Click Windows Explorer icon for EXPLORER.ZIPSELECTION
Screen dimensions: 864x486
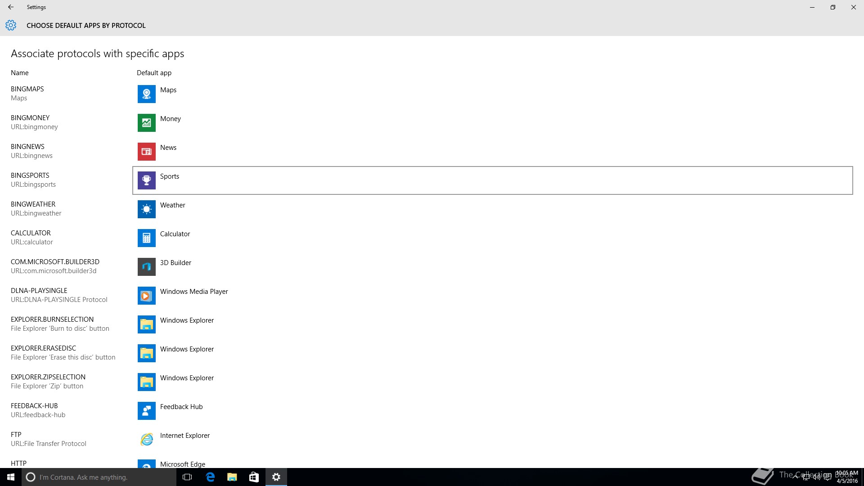146,382
